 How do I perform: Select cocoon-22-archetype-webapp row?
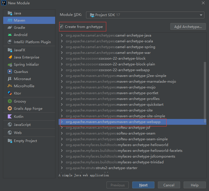133,70
